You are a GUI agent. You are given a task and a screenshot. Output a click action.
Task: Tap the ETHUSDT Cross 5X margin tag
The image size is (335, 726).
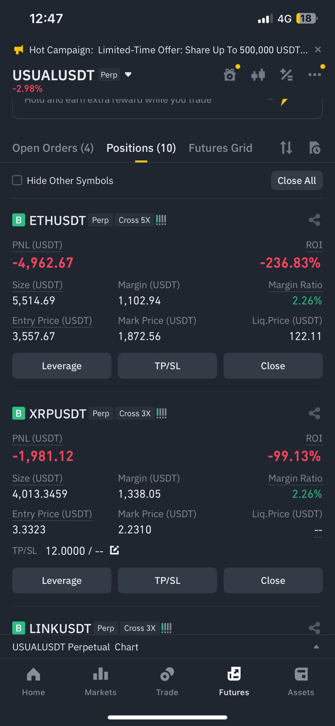(x=134, y=220)
